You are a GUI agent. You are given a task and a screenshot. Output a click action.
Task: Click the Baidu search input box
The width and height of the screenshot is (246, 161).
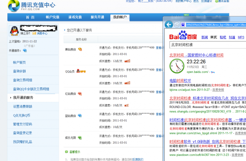point(208,45)
